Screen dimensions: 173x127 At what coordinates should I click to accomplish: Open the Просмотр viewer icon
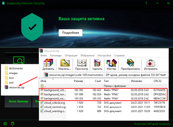[x=82, y=63]
